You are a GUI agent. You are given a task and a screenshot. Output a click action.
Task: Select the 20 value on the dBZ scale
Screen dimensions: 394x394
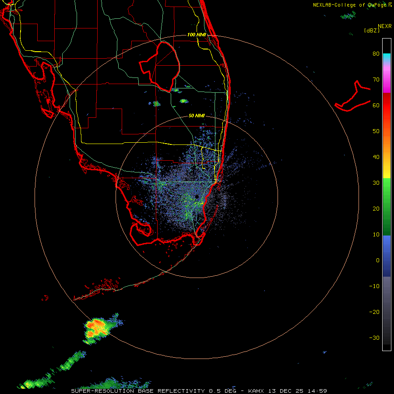tap(376, 209)
